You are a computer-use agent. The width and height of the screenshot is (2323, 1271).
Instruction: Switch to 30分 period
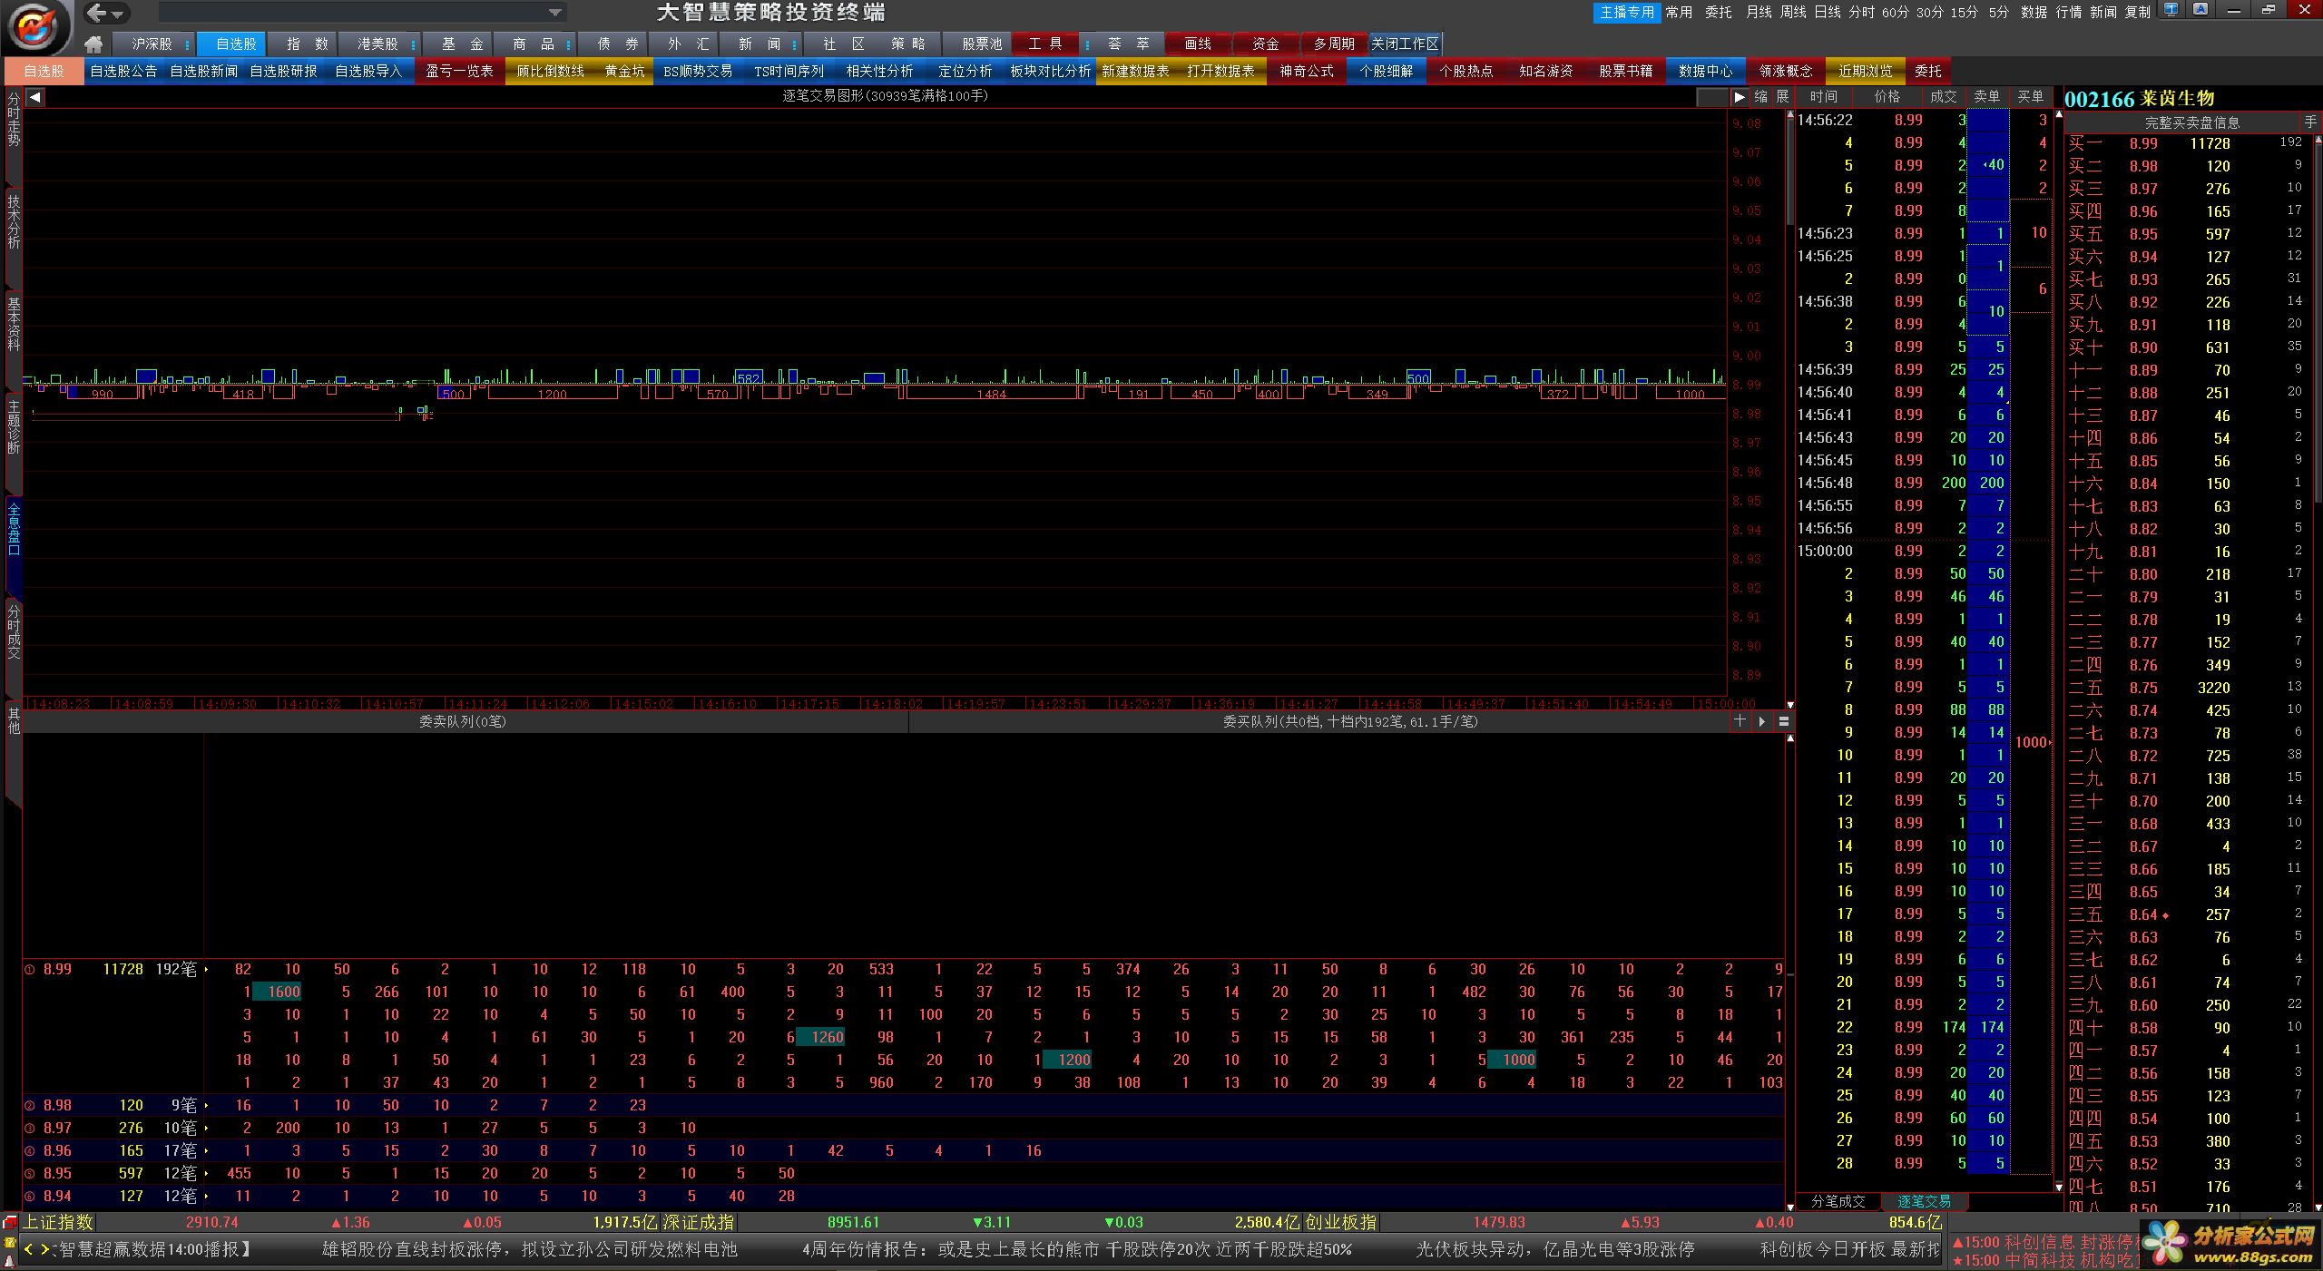1930,12
